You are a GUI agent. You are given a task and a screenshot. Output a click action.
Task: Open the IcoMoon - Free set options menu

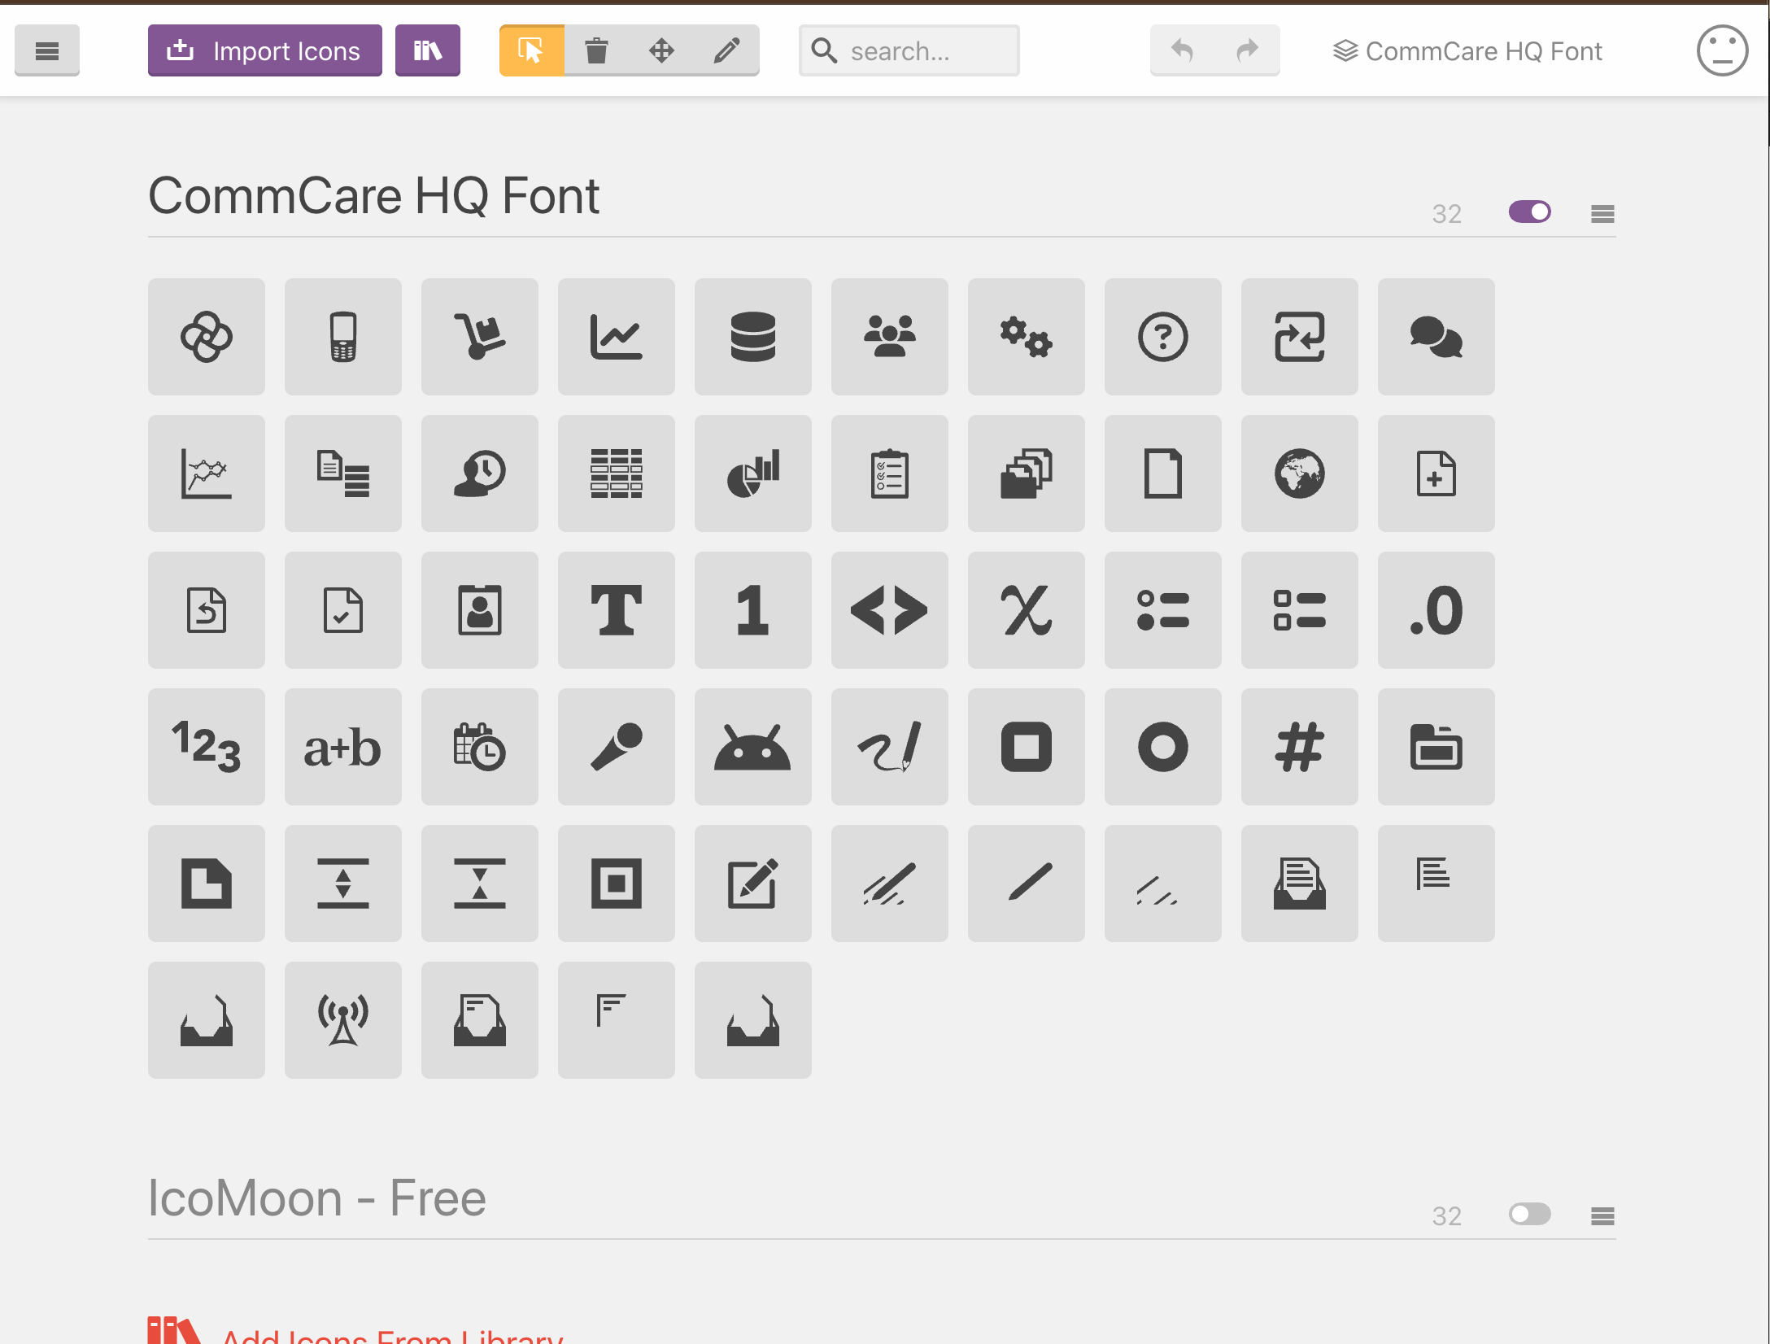click(x=1602, y=1215)
